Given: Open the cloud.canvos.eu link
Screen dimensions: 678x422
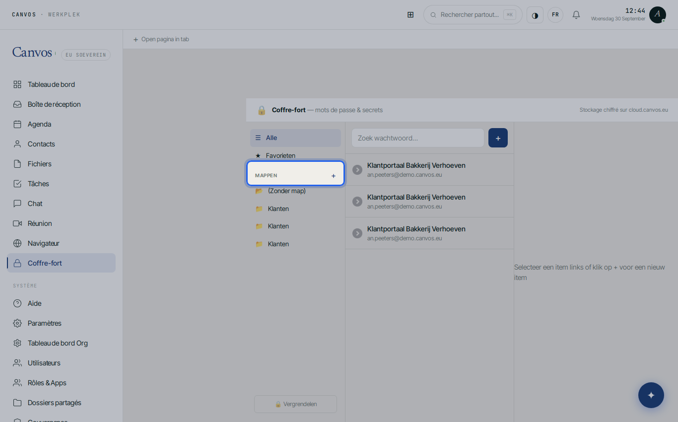Looking at the screenshot, I should click(x=648, y=110).
